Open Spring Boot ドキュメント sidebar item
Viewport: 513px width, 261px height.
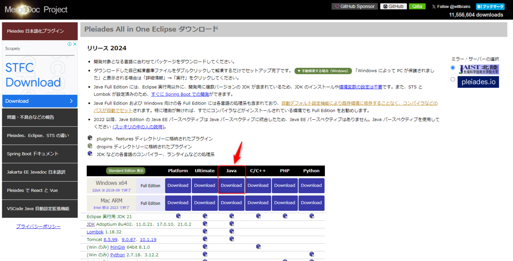(40, 154)
